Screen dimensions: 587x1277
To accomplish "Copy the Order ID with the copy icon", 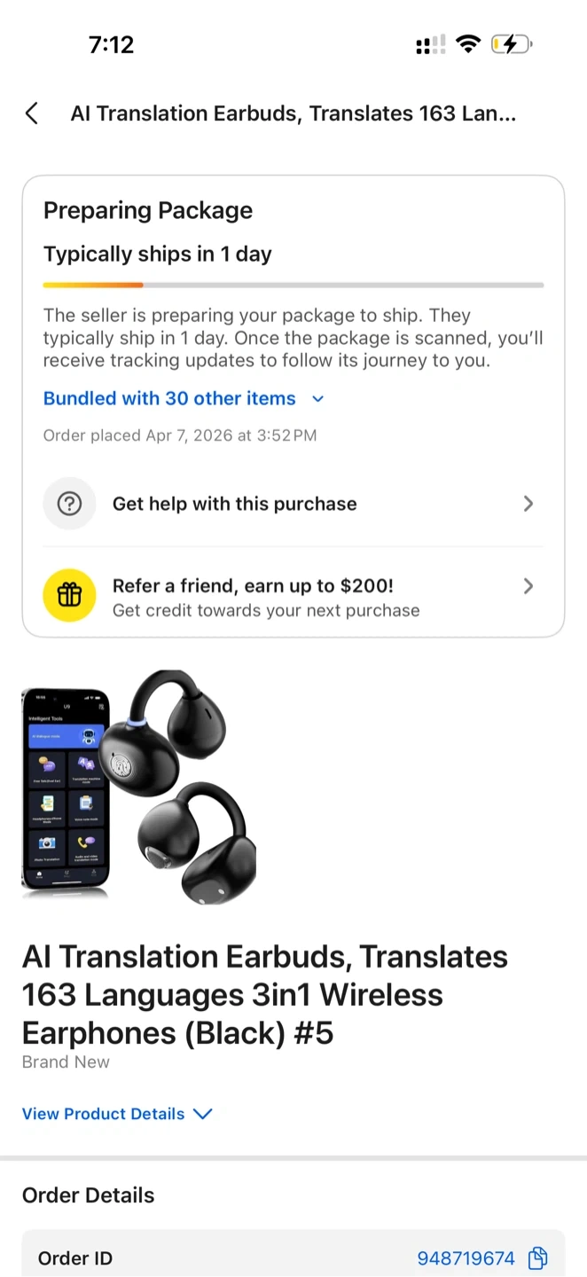I will (x=537, y=1258).
